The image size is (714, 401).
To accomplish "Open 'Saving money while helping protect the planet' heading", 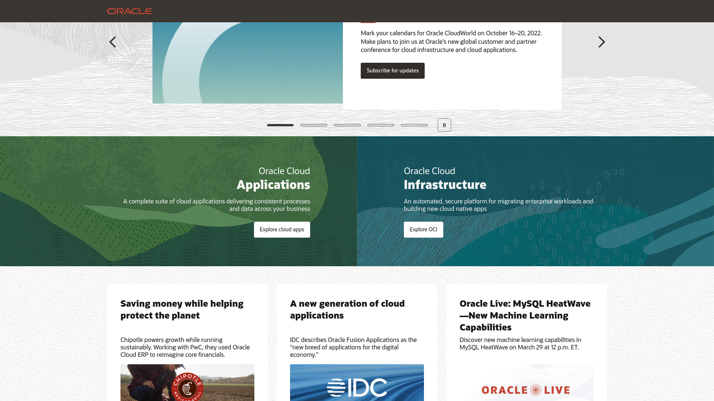I will [x=182, y=309].
